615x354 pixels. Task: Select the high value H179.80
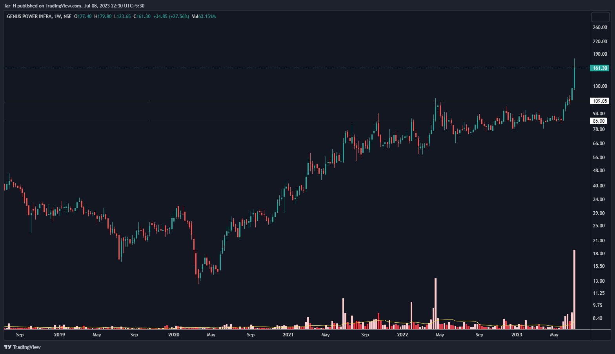pos(103,16)
